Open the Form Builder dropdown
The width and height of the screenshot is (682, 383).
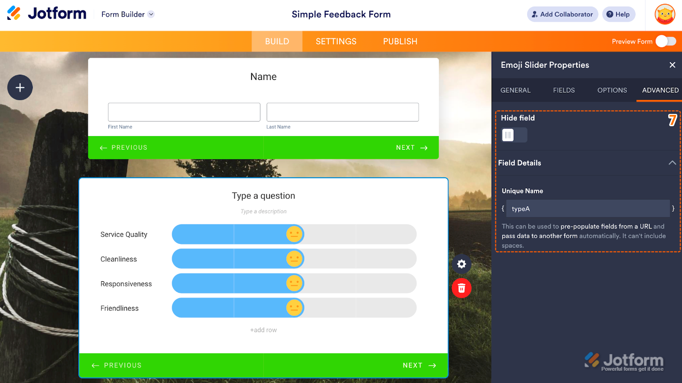(x=128, y=14)
